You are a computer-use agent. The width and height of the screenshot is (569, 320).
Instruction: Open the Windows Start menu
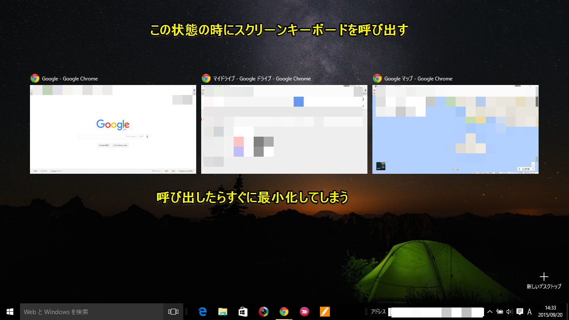click(x=10, y=312)
